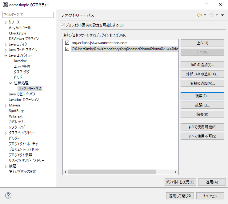Viewport: 228px width, 204px height.
Task: Click the 適用して閉じる button
Action: [180, 196]
